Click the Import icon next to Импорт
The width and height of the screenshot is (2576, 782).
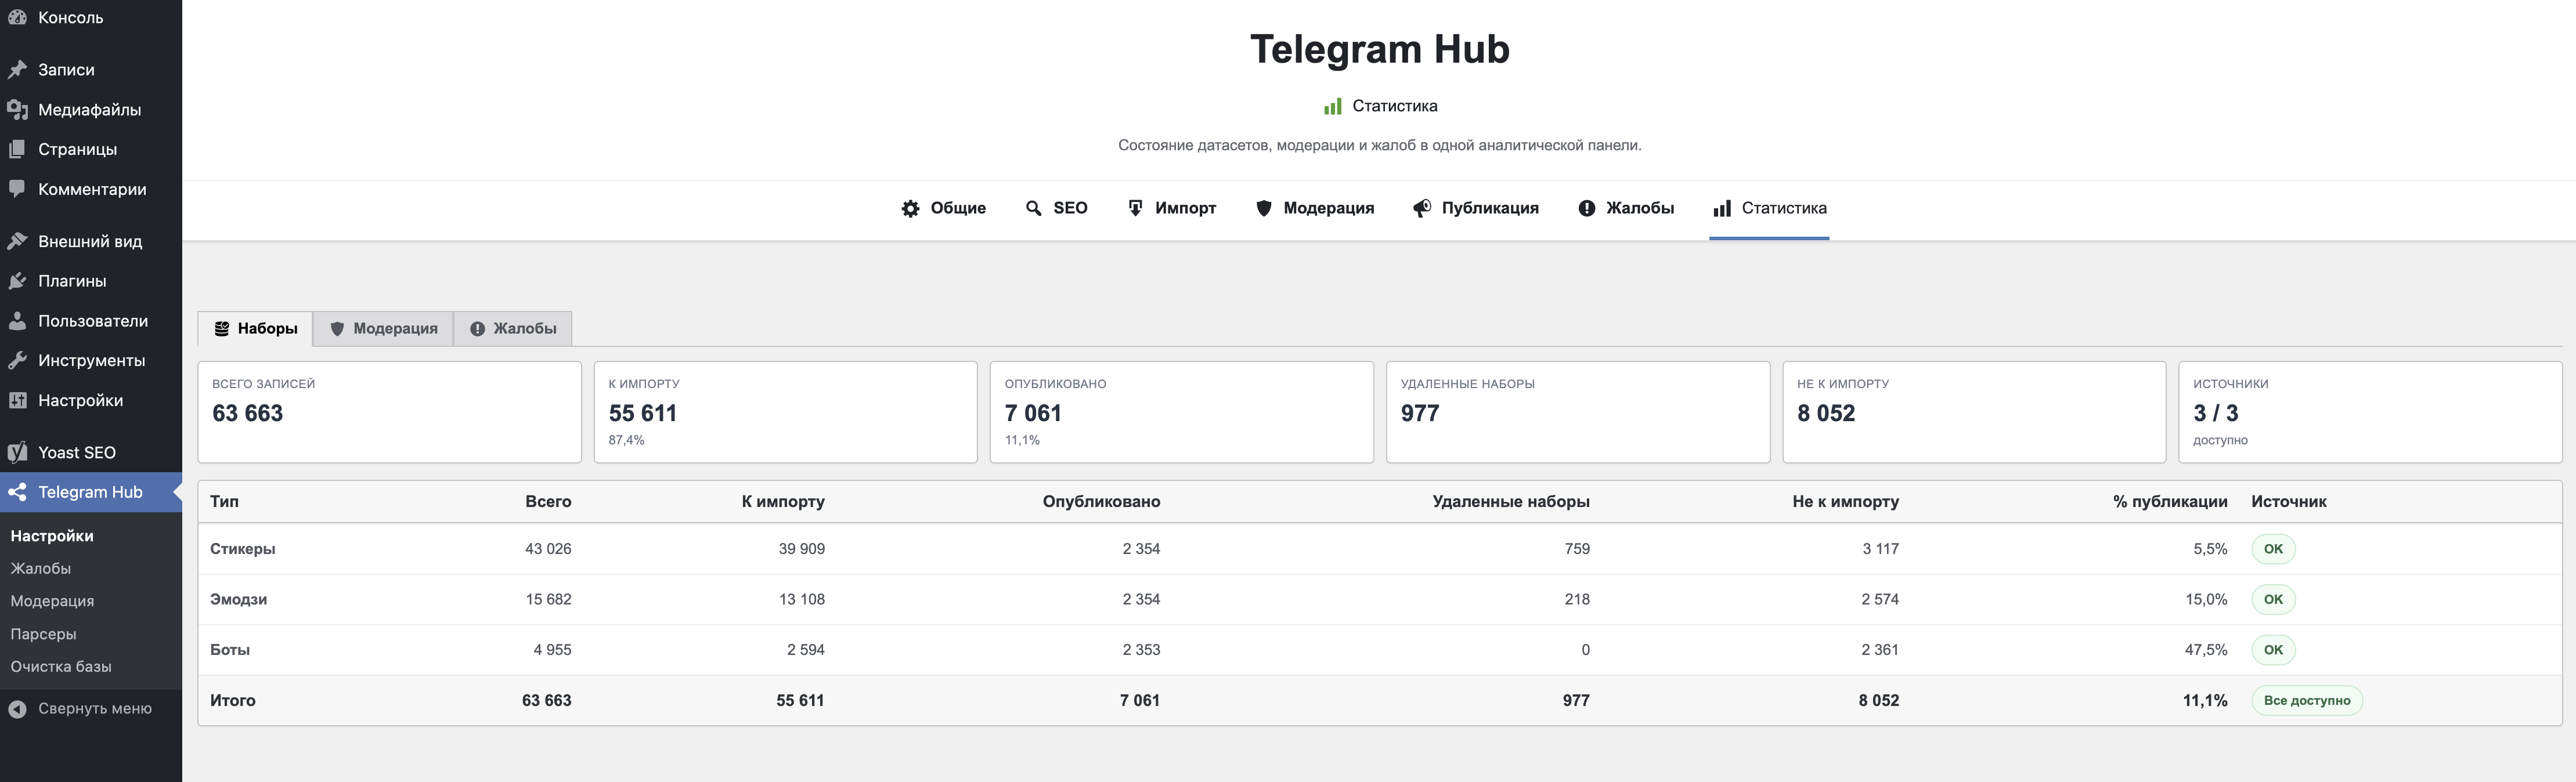(1135, 208)
